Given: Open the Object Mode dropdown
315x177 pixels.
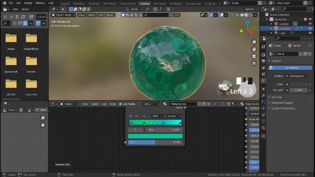Looking at the screenshot, I should coord(63,15).
